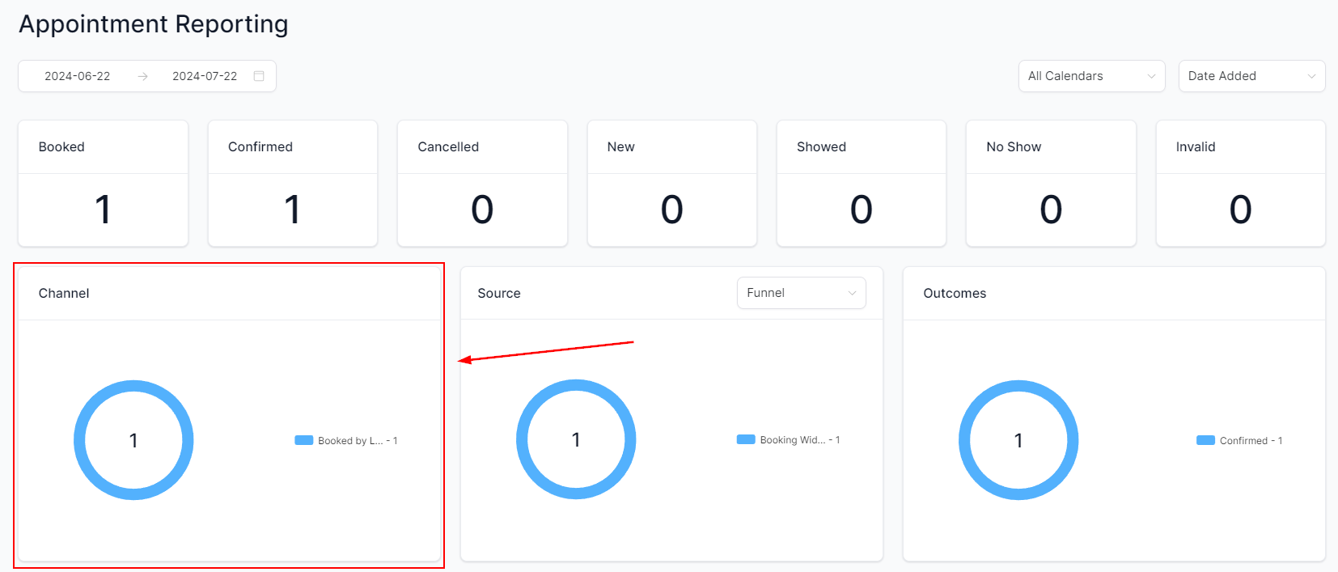Open the Date Added dropdown
The height and width of the screenshot is (572, 1338).
coord(1251,76)
